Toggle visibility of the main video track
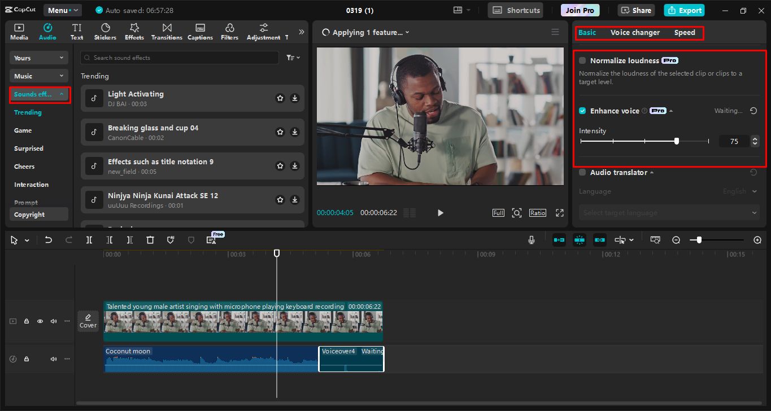771x411 pixels. click(40, 321)
